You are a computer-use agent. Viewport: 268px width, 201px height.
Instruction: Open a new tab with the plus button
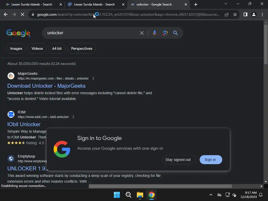tap(196, 4)
